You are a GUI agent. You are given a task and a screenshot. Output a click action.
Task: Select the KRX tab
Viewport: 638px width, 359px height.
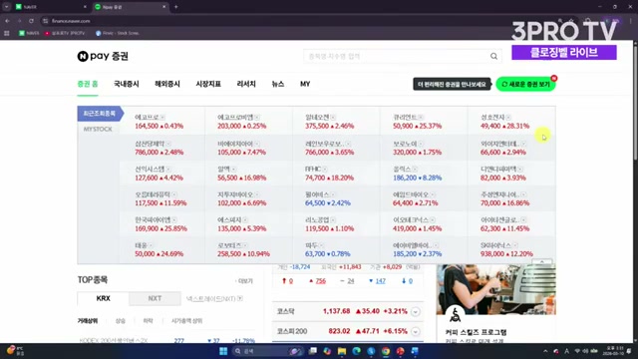click(103, 298)
